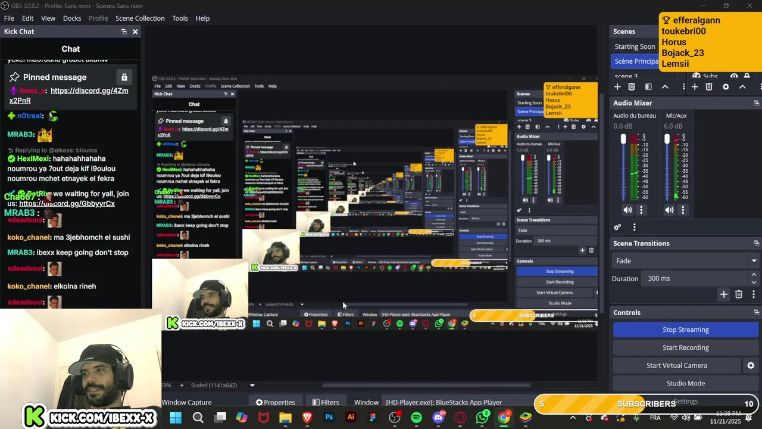
Task: Open Advanced Audio Properties gears icon
Action: coord(618,227)
